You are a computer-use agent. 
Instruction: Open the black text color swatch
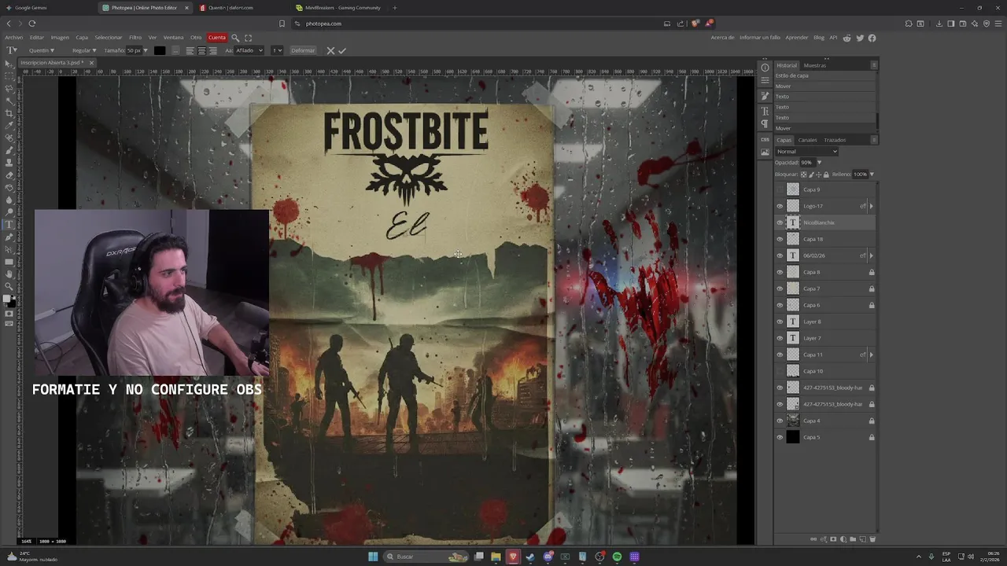point(160,50)
